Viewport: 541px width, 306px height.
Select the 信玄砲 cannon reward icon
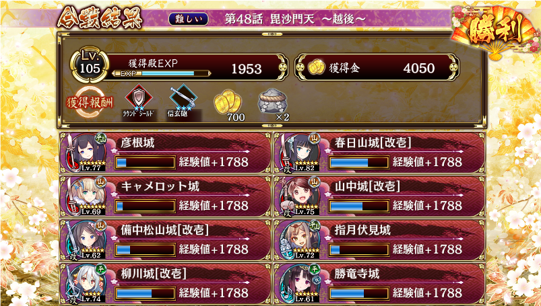click(x=183, y=100)
